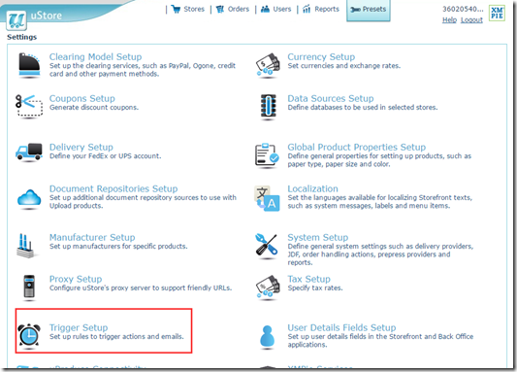The height and width of the screenshot is (372, 517).
Task: Click the User Details Fields person icon
Action: point(268,337)
